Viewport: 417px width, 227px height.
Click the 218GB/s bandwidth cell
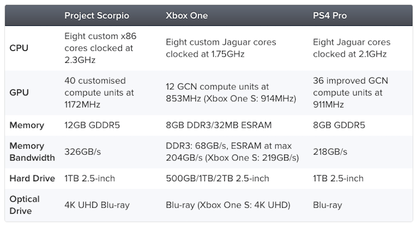330,151
